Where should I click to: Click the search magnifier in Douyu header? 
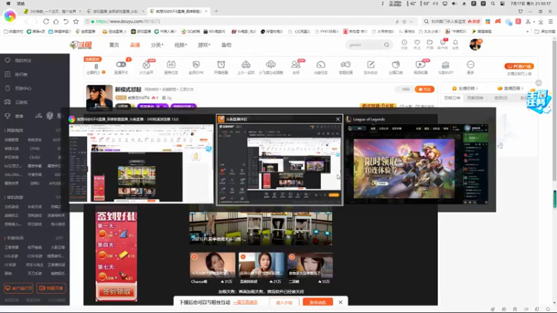point(386,45)
